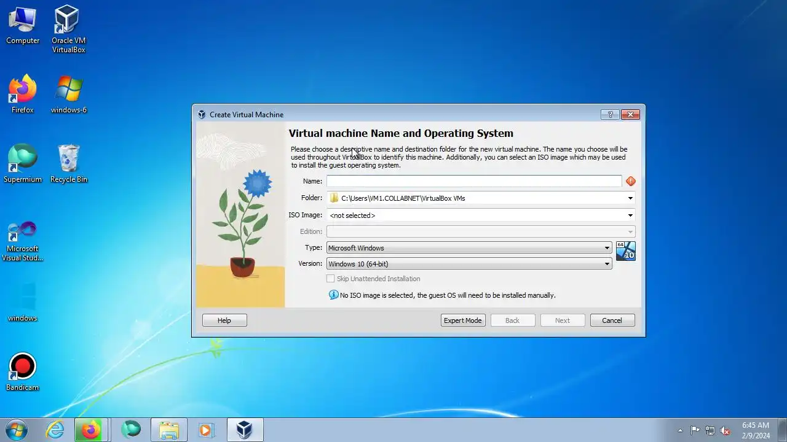Switch to Expert Mode

coord(463,320)
